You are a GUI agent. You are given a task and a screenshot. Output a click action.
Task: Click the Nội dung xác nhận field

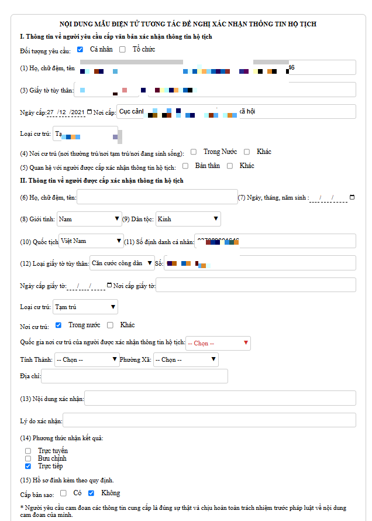coord(221,398)
